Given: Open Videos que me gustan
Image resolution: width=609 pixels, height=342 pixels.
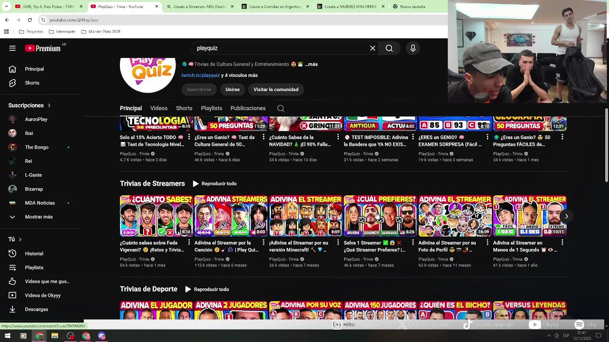Looking at the screenshot, I should 47,281.
